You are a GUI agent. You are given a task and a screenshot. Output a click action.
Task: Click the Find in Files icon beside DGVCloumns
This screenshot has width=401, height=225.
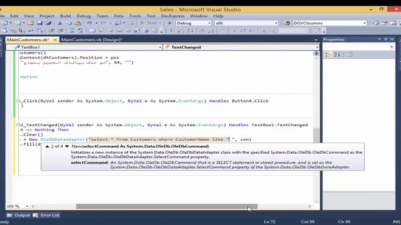287,23
